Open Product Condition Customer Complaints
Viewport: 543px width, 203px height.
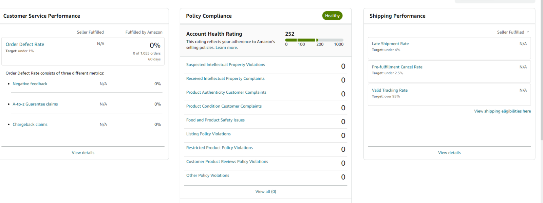(x=224, y=106)
